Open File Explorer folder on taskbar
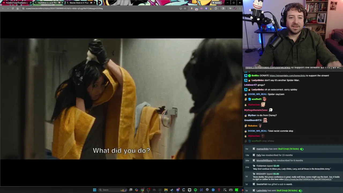This screenshot has width=343, height=193. click(166, 190)
